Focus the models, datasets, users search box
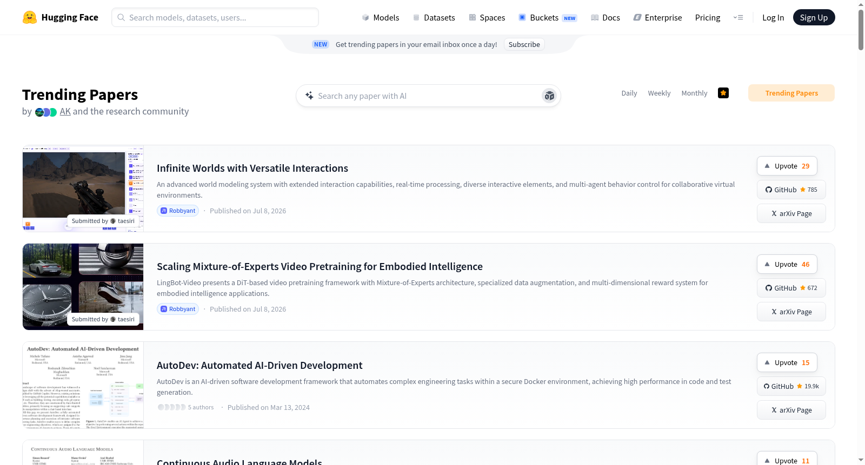Screen dimensions: 865x465 pos(215,17)
